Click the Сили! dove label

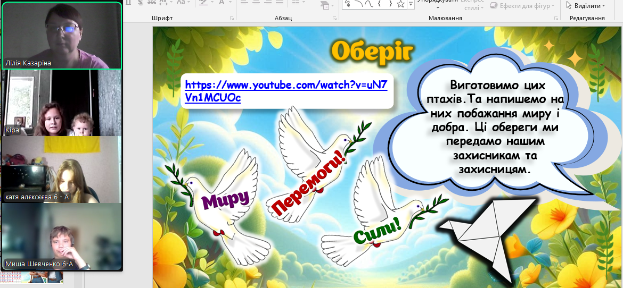376,232
